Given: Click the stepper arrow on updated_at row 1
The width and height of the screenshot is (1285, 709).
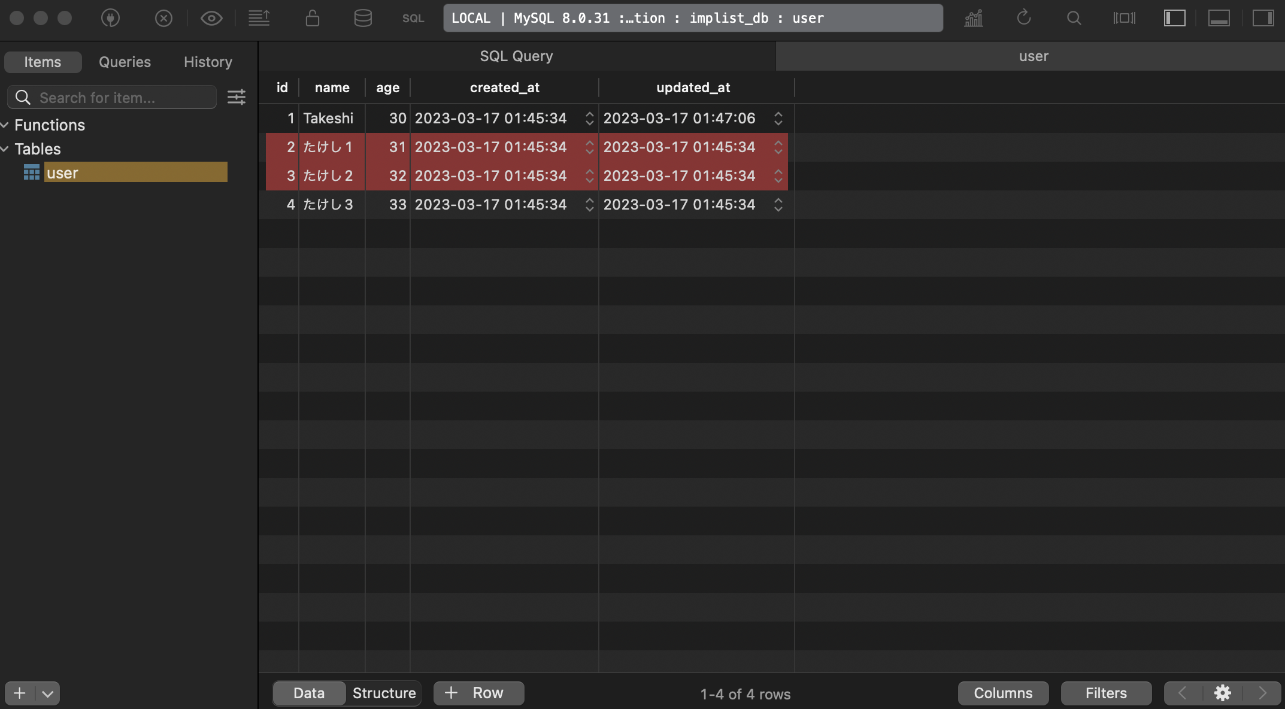Looking at the screenshot, I should click(778, 118).
